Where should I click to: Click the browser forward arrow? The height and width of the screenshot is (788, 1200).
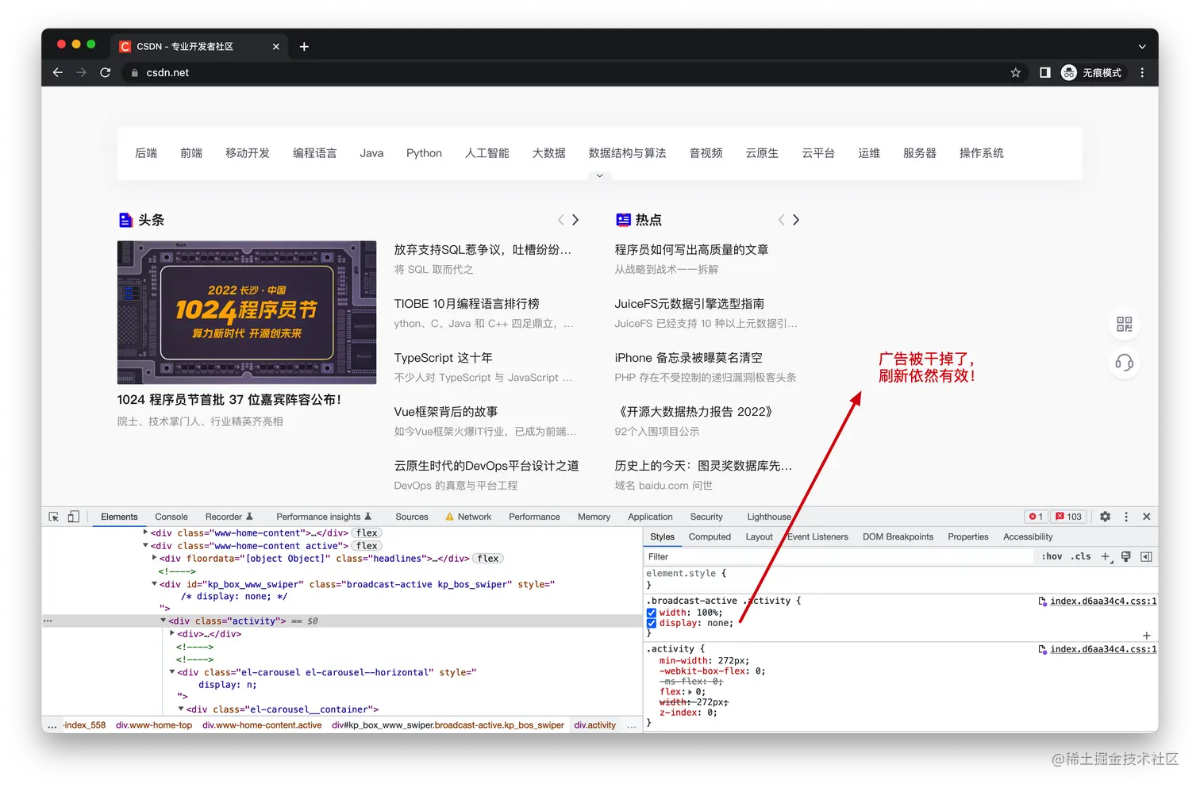81,72
